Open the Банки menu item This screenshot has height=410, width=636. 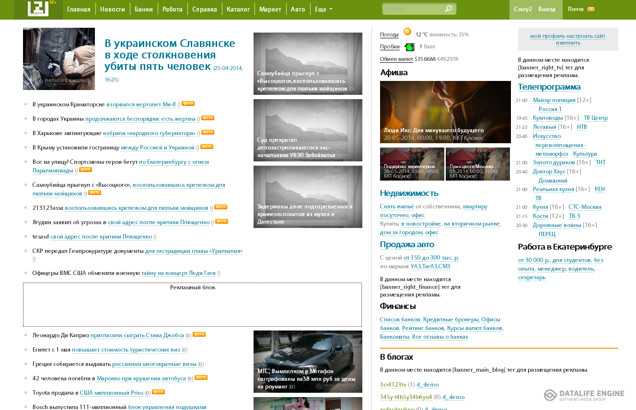[144, 9]
